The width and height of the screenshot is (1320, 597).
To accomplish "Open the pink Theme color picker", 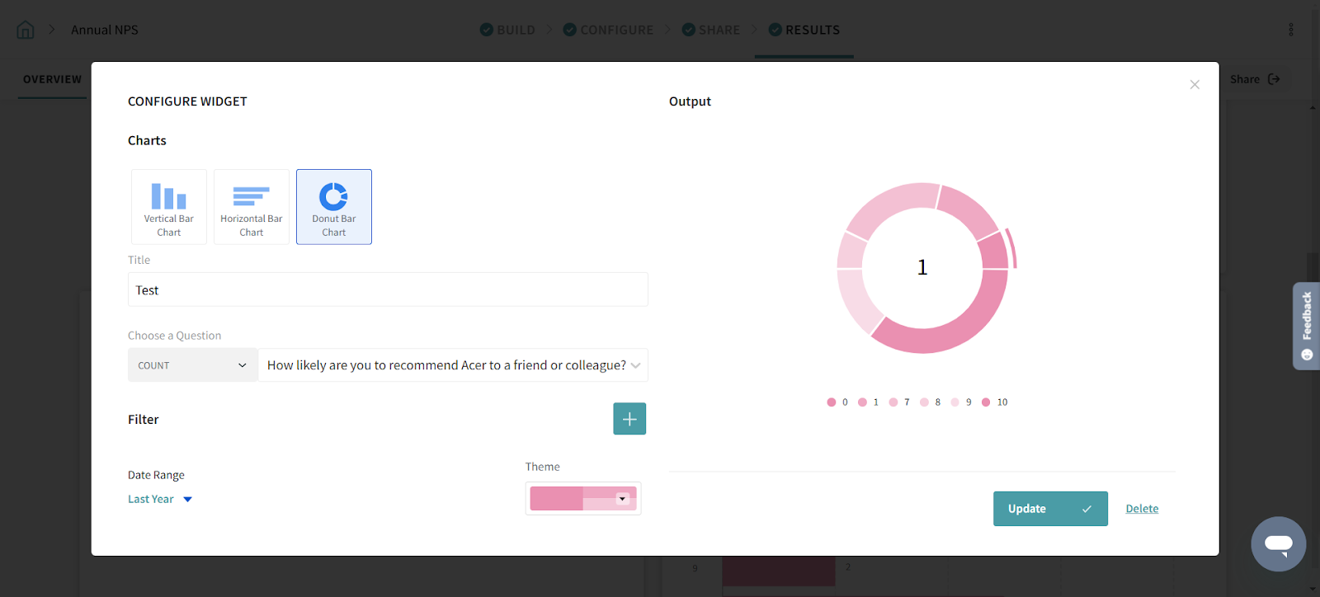I will tap(583, 499).
